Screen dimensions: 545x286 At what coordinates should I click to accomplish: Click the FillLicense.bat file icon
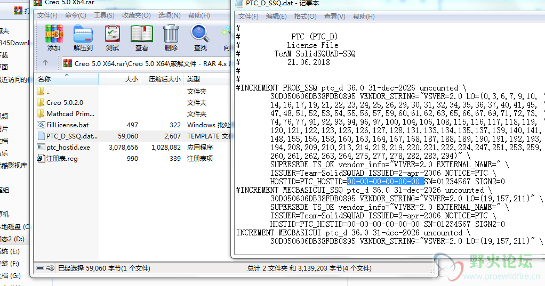pyautogui.click(x=41, y=125)
